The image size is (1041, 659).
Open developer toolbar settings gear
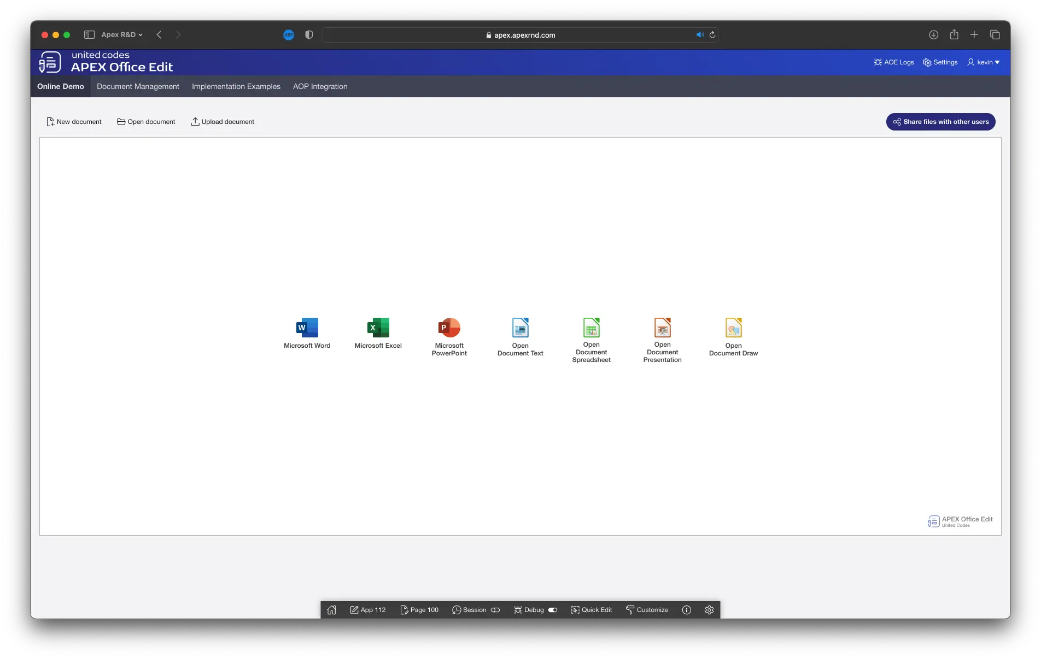click(709, 610)
